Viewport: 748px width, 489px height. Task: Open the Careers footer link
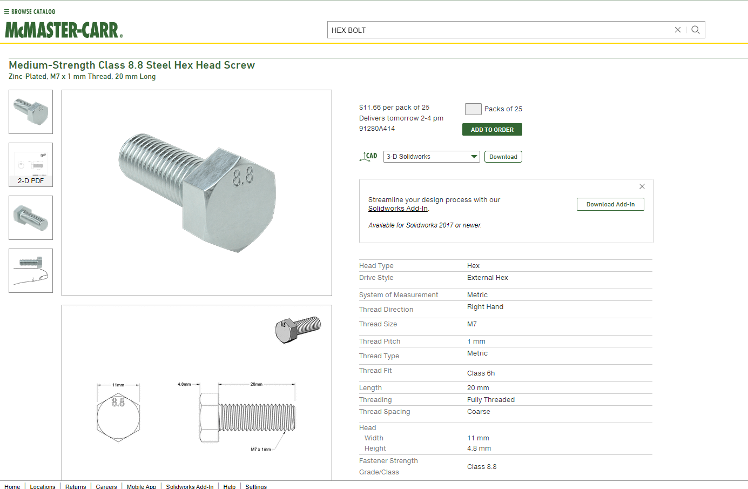click(x=106, y=486)
